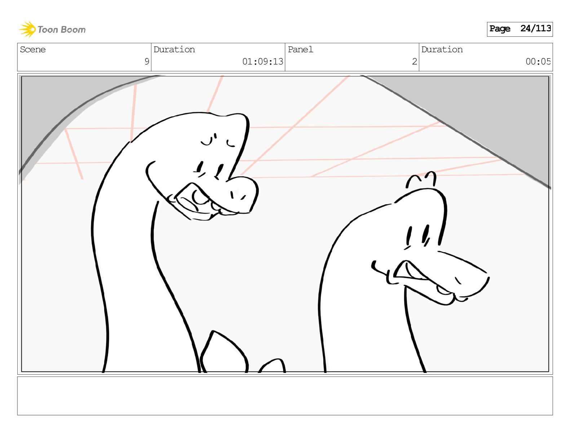Click the Duration label next to Scene
This screenshot has height=441, width=571.
pyautogui.click(x=174, y=49)
